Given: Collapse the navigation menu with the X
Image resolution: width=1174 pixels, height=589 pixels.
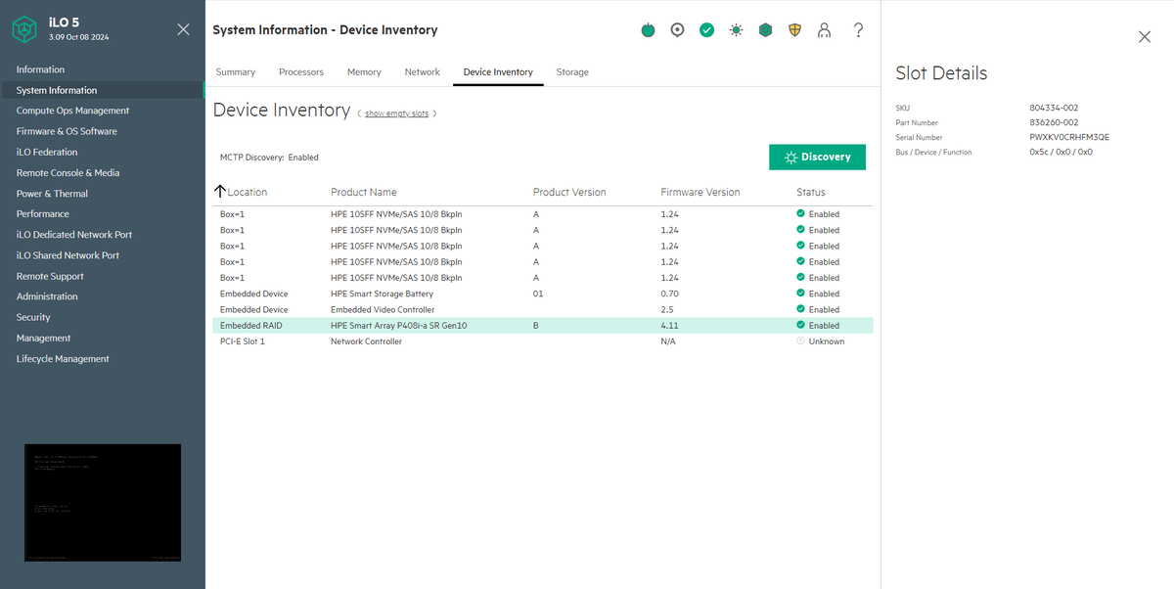Looking at the screenshot, I should (x=183, y=29).
